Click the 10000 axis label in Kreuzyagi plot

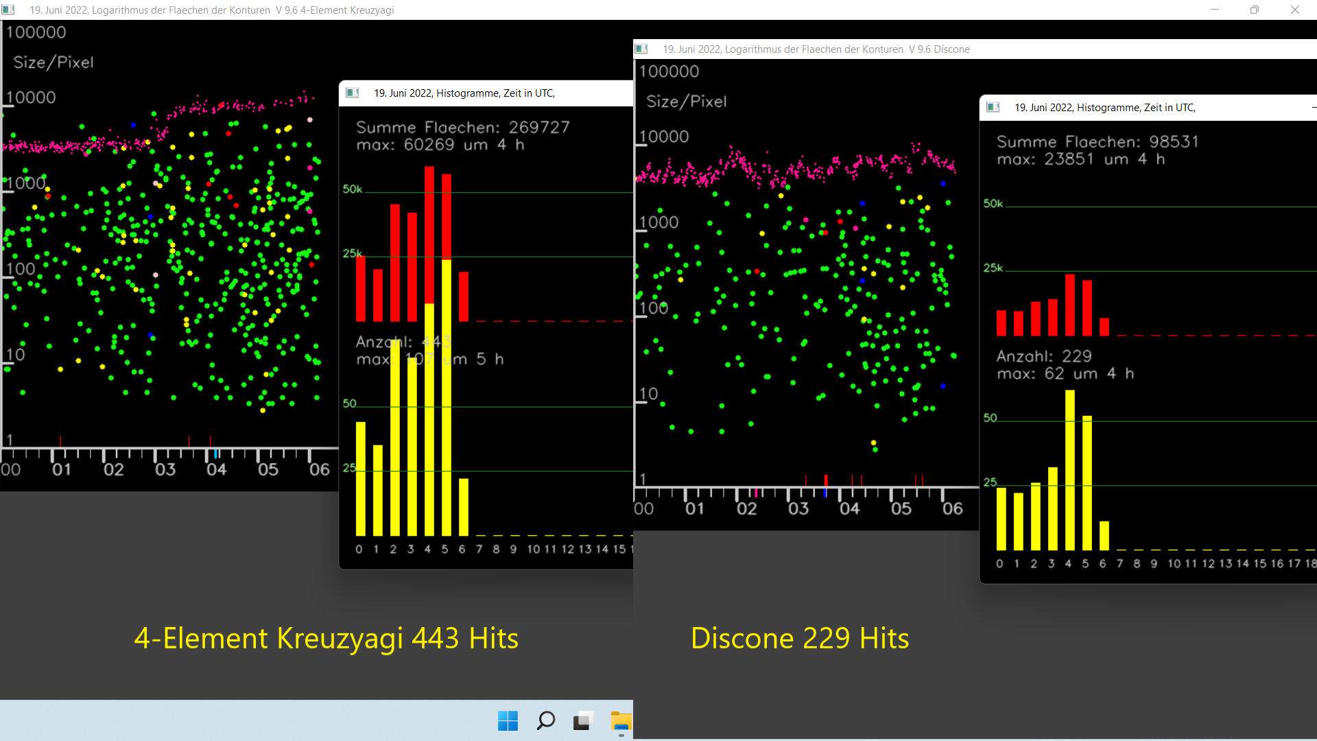(x=31, y=97)
